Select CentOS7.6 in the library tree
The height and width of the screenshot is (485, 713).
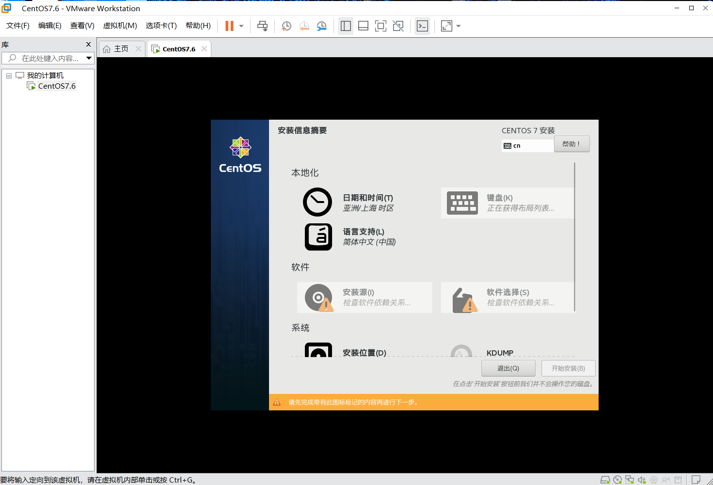(x=57, y=86)
